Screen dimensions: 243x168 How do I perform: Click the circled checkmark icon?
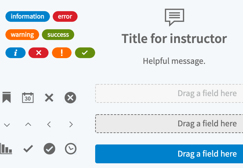[49, 149]
